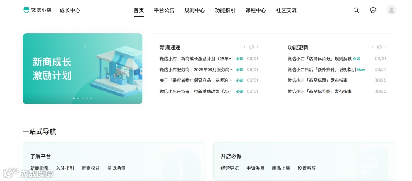The image size is (412, 181).
Task: Open the 新商成长激励计划 banner
Action: [82, 69]
